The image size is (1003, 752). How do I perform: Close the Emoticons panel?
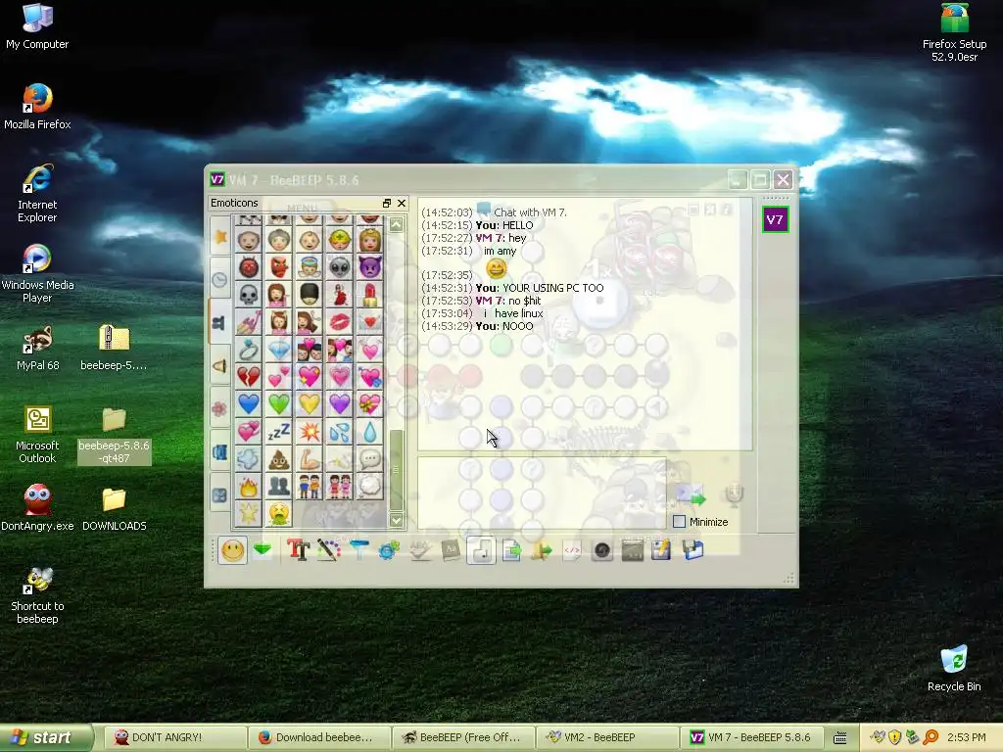click(402, 203)
